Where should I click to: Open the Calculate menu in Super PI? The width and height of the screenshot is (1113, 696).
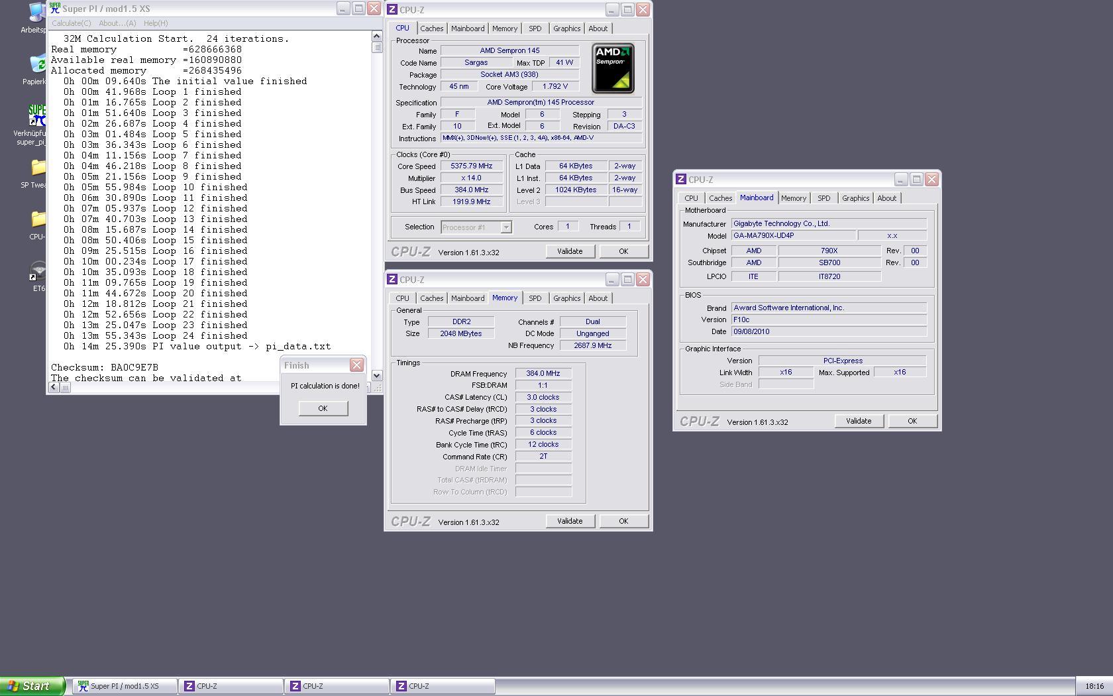click(x=71, y=23)
